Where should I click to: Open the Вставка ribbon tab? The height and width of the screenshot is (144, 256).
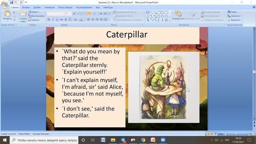point(26,7)
